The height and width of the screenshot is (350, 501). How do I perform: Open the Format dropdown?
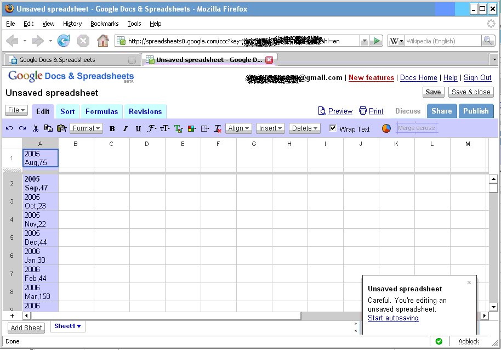point(87,128)
